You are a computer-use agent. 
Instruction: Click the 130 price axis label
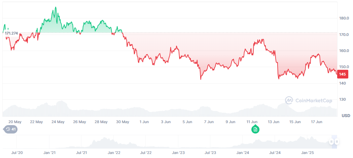(x=342, y=100)
